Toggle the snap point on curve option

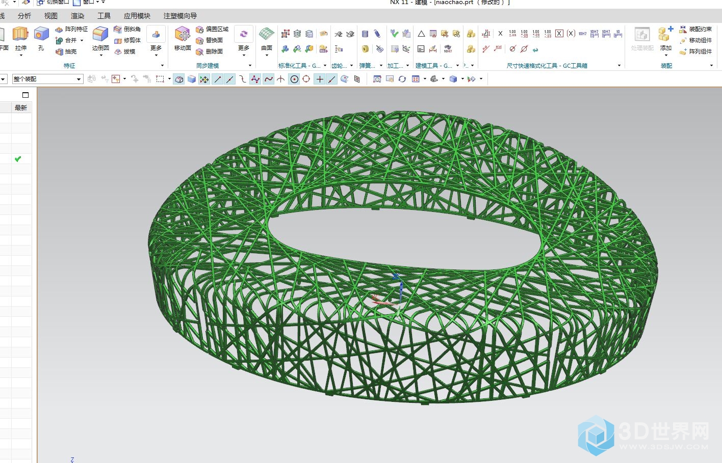point(332,79)
